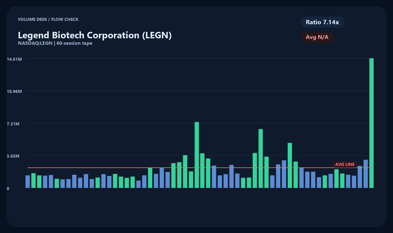Click the Legend Biotech Corporation (LEGN) title
393x233 pixels.
point(95,35)
